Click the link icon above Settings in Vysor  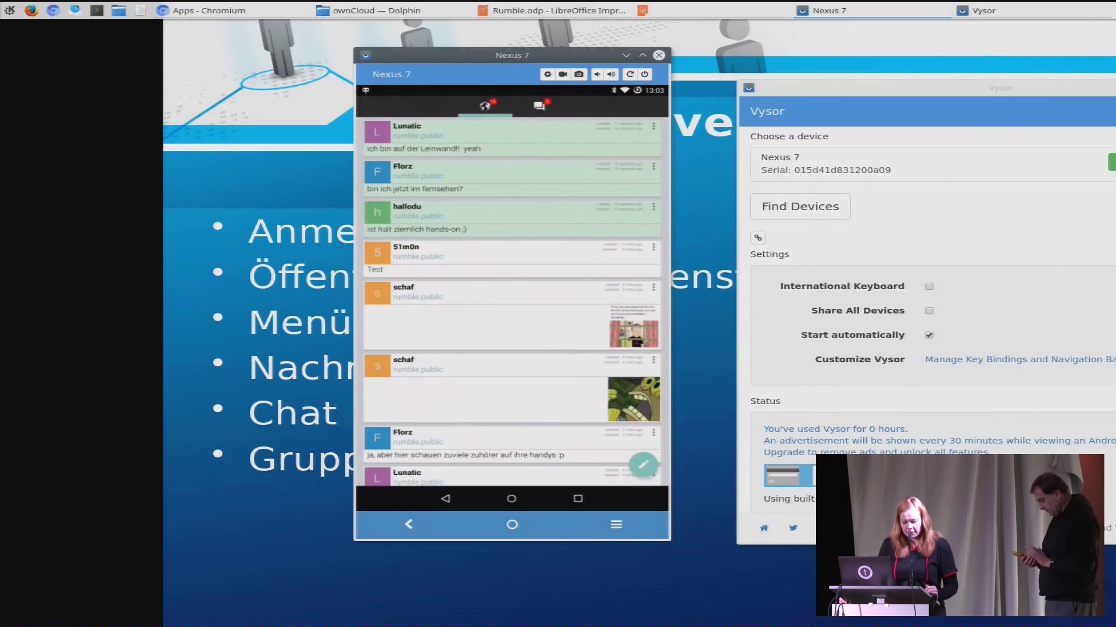tap(758, 237)
